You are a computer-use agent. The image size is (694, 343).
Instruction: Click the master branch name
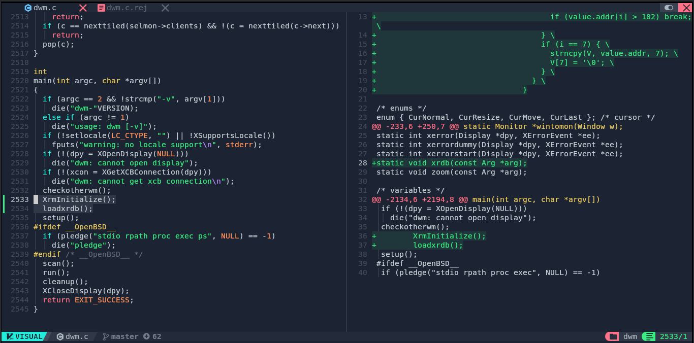pyautogui.click(x=125, y=336)
